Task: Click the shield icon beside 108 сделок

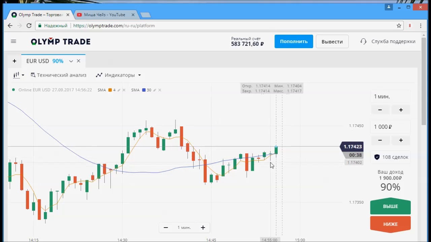Action: (377, 157)
